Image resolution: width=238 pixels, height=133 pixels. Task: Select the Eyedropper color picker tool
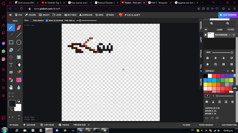pyautogui.click(x=19, y=50)
